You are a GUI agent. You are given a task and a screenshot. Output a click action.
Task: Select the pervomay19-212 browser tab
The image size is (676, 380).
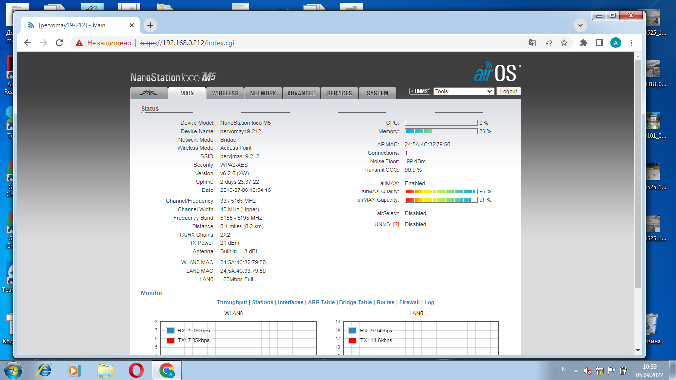tap(79, 25)
